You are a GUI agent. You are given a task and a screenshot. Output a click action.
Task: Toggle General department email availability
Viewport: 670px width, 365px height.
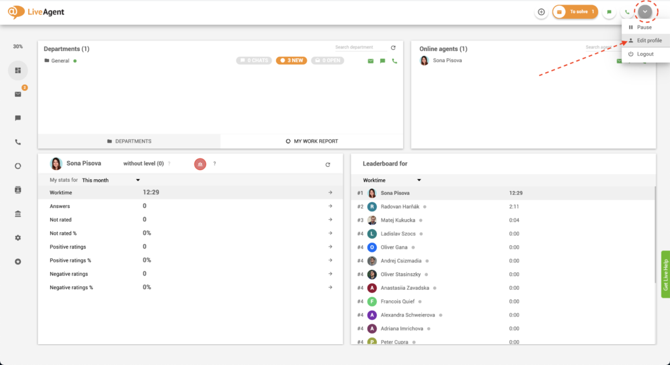point(370,61)
